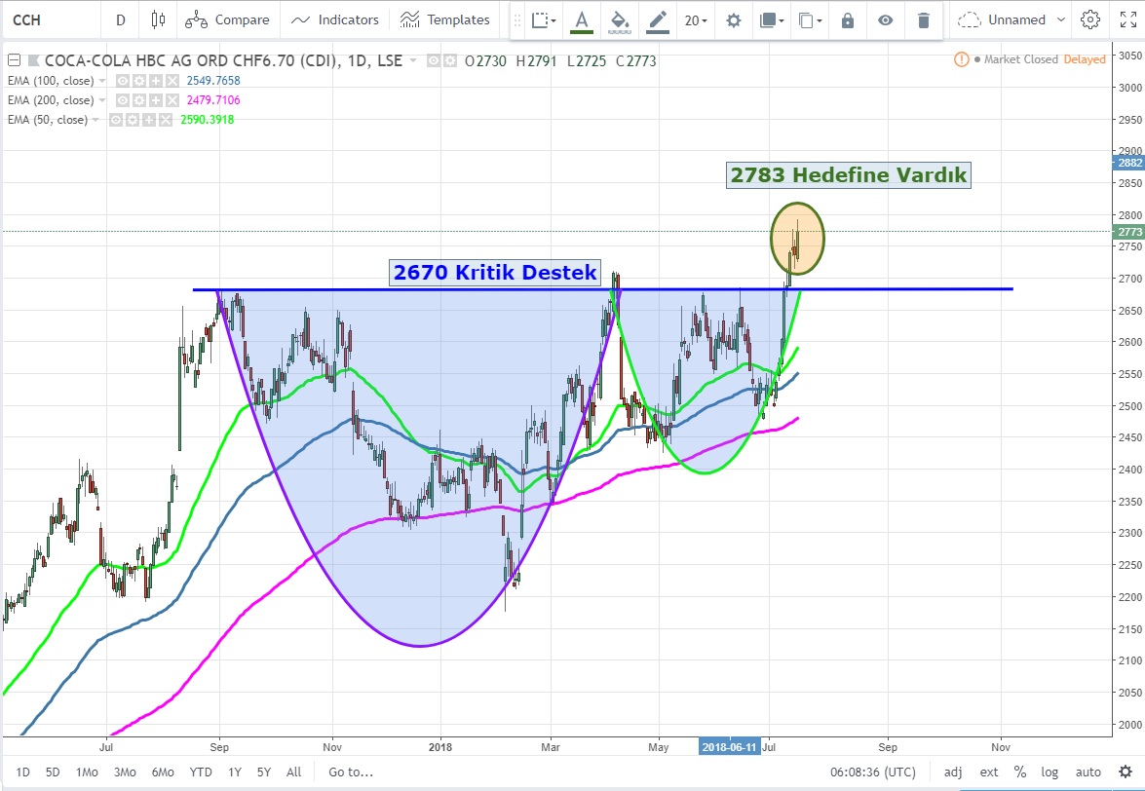Open EMA (100, close) dropdown arrow
Image resolution: width=1145 pixels, height=791 pixels.
click(102, 80)
